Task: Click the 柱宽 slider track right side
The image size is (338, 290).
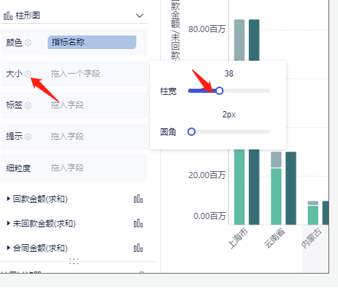Action: point(247,91)
